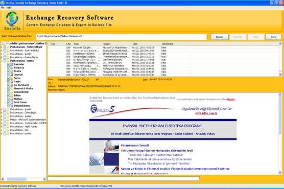Click the Notes folder icon
Image resolution: width=284 pixels, height=189 pixels.
(x=12, y=78)
